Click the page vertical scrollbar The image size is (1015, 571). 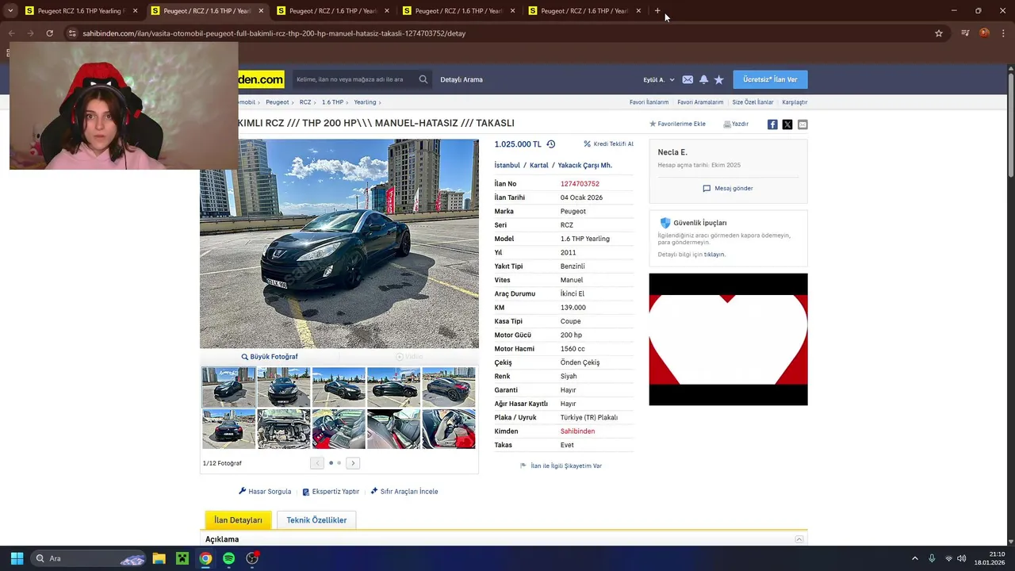(1010, 125)
